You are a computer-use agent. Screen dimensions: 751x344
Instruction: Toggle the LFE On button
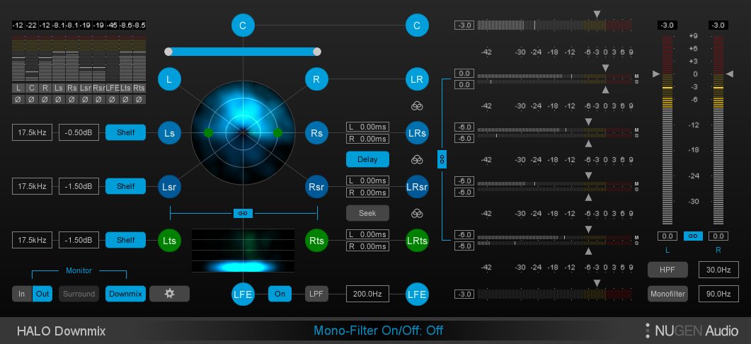click(x=280, y=294)
